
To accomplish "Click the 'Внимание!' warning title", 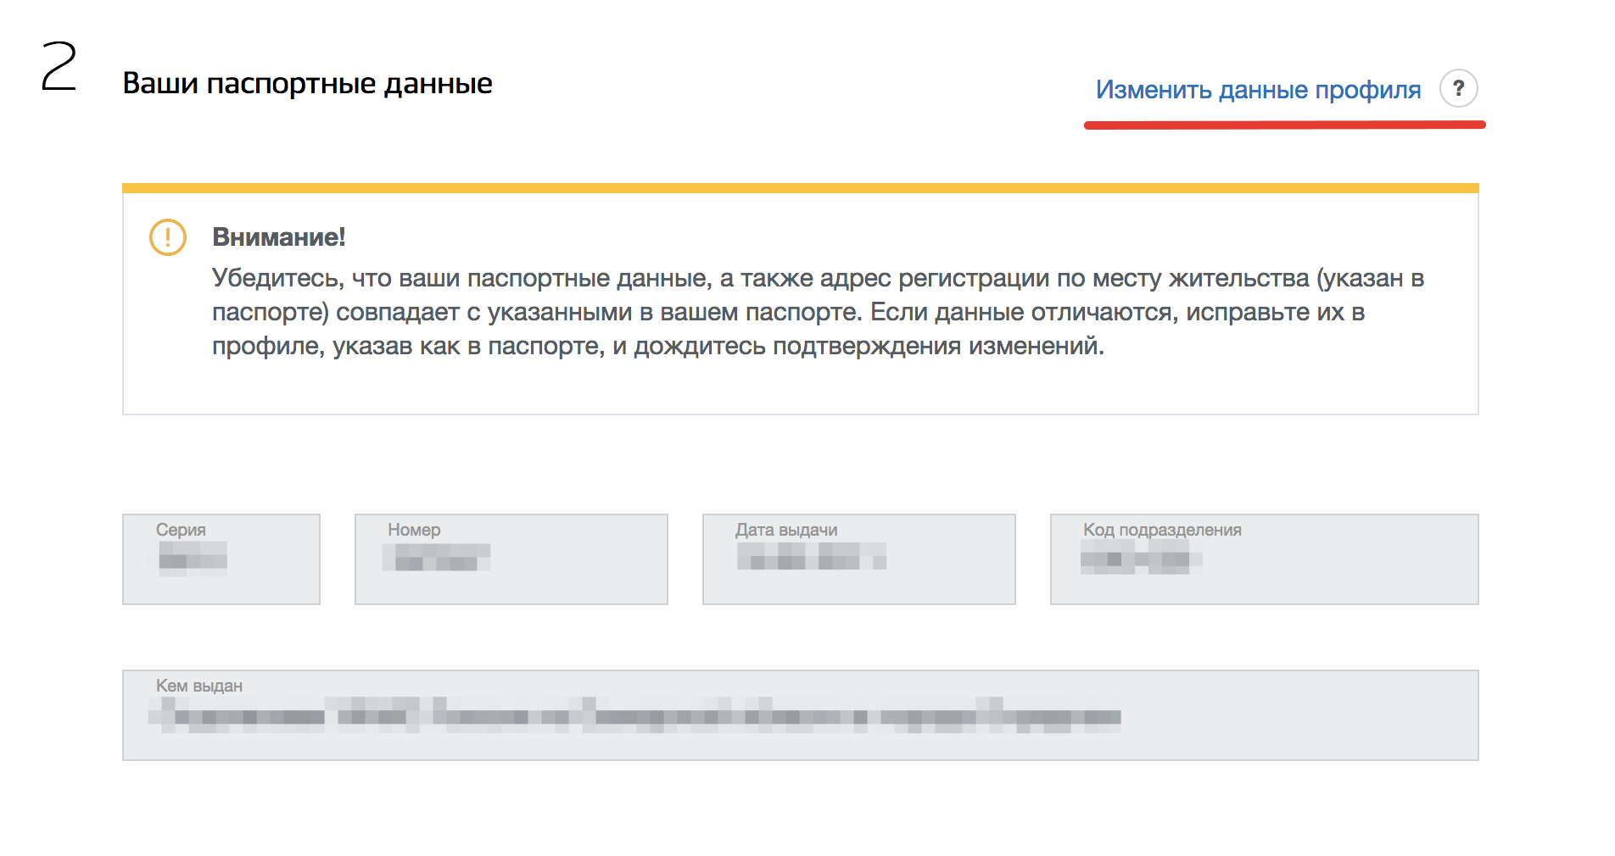I will 278,237.
